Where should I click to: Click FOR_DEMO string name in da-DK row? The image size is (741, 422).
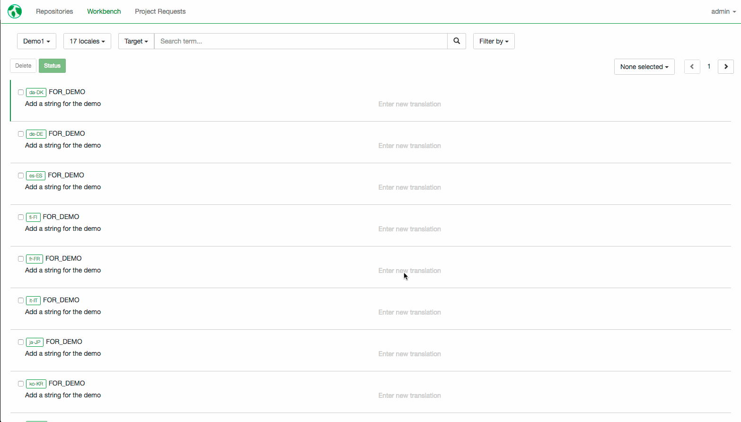(67, 92)
